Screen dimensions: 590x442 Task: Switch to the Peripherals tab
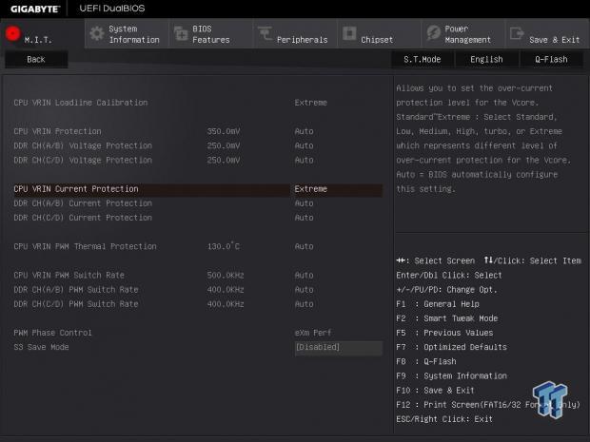[301, 40]
